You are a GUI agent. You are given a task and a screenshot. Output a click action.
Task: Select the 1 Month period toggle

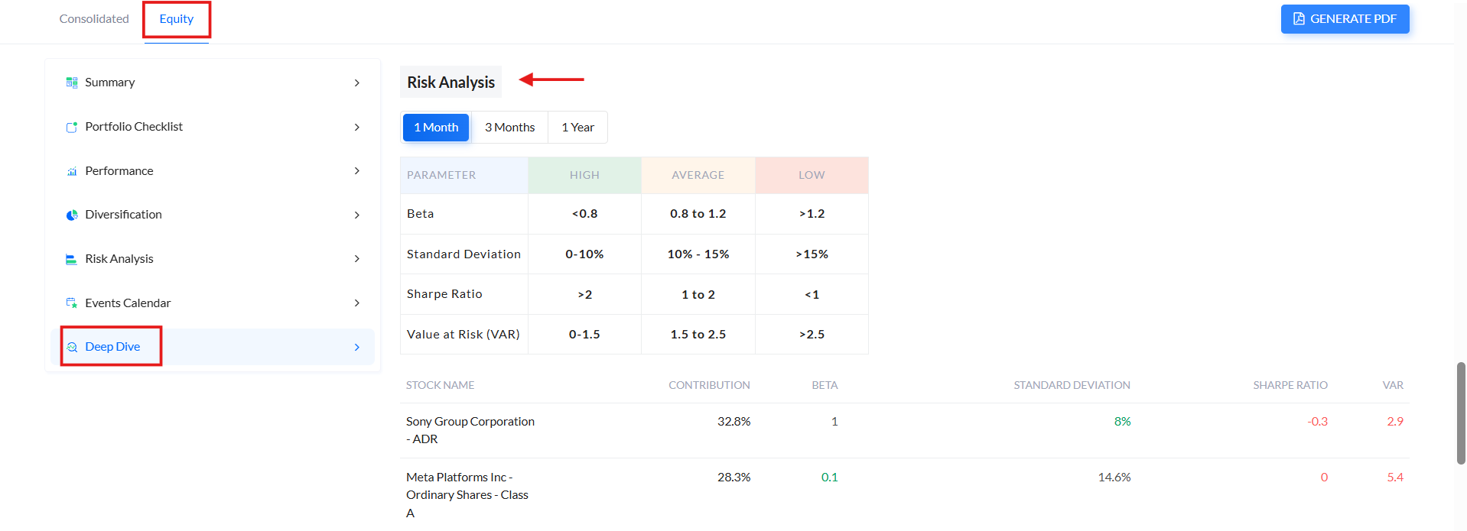(x=436, y=128)
